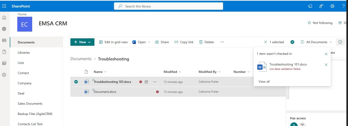Open the Modified column header dropdown
The width and height of the screenshot is (348, 126).
point(172,72)
